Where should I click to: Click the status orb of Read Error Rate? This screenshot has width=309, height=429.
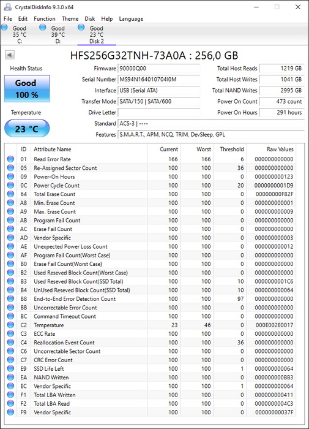click(x=10, y=159)
